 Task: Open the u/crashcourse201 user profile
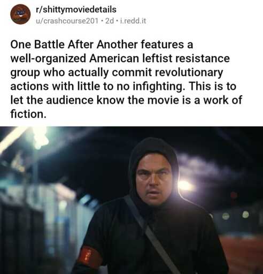click(x=67, y=21)
